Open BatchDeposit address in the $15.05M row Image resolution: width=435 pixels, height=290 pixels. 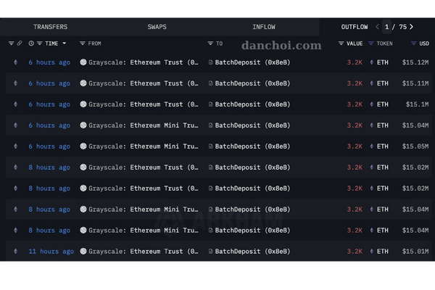pos(252,146)
